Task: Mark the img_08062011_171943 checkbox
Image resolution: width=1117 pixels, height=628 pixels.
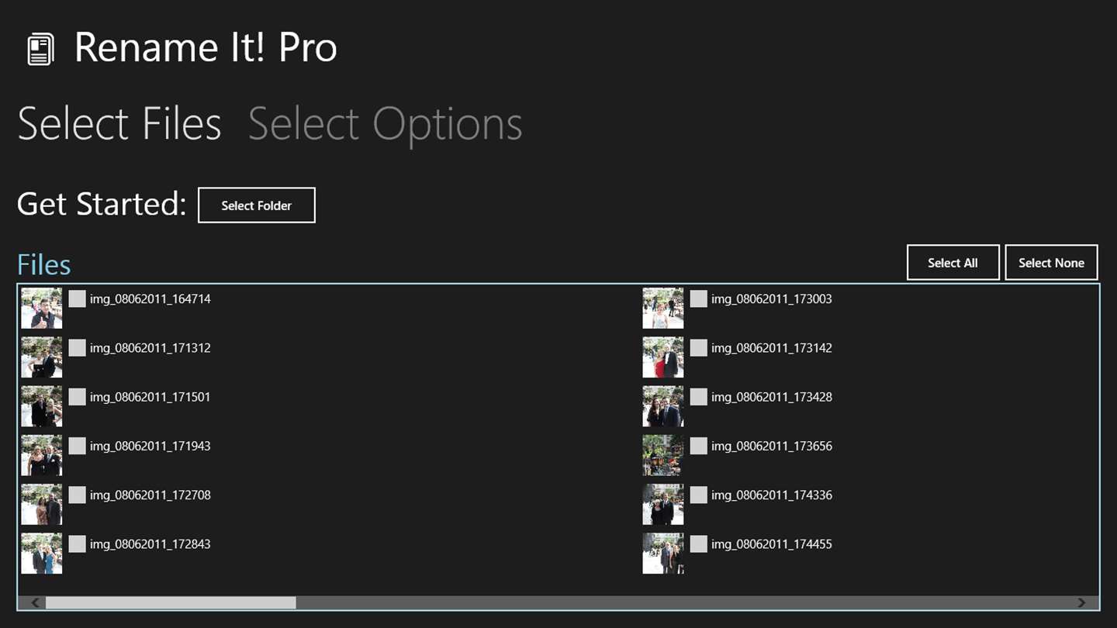Action: click(77, 446)
